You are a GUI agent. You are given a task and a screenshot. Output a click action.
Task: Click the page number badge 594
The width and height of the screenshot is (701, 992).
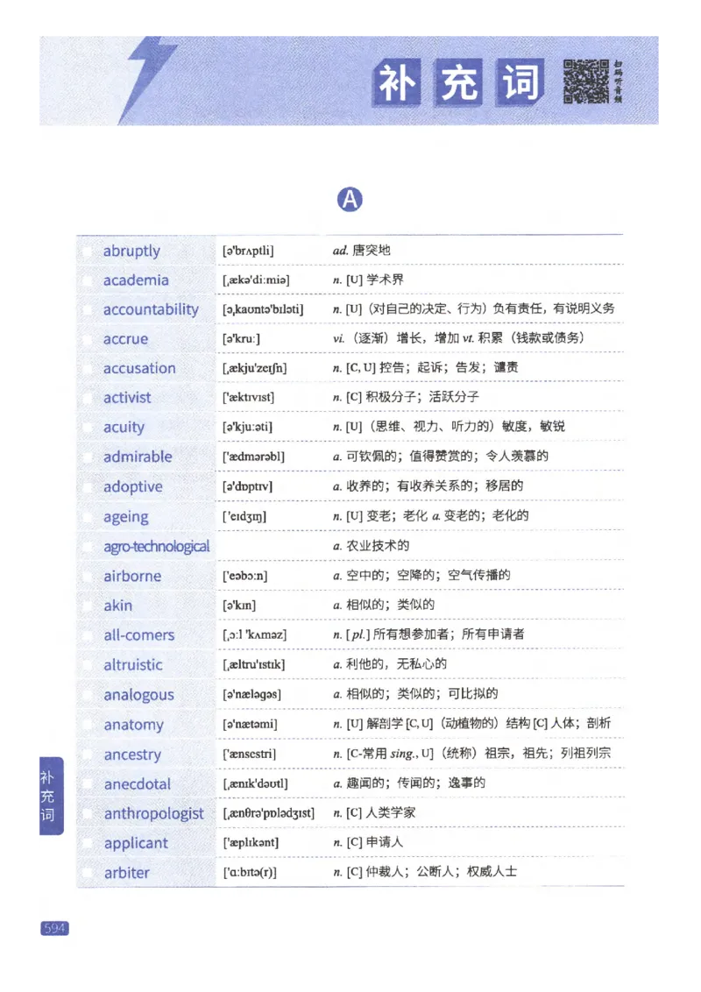pos(54,928)
